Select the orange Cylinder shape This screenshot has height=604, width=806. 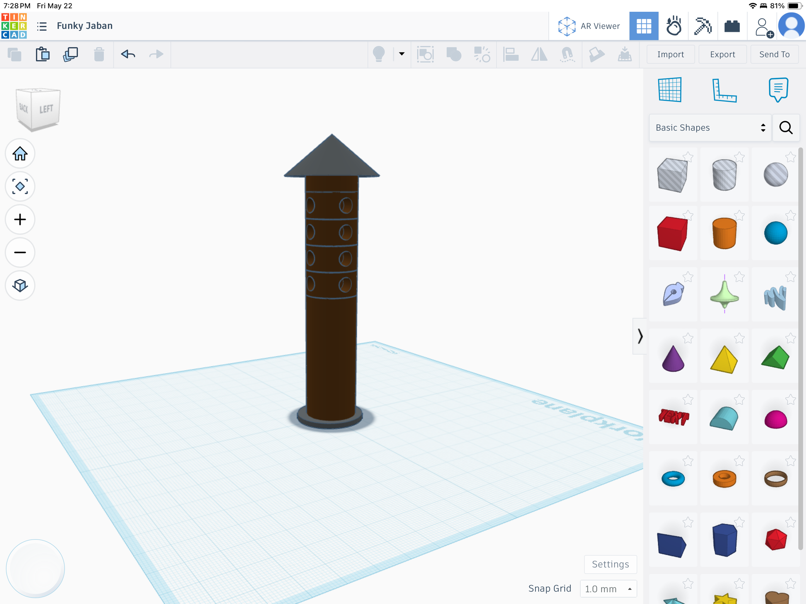[724, 234]
